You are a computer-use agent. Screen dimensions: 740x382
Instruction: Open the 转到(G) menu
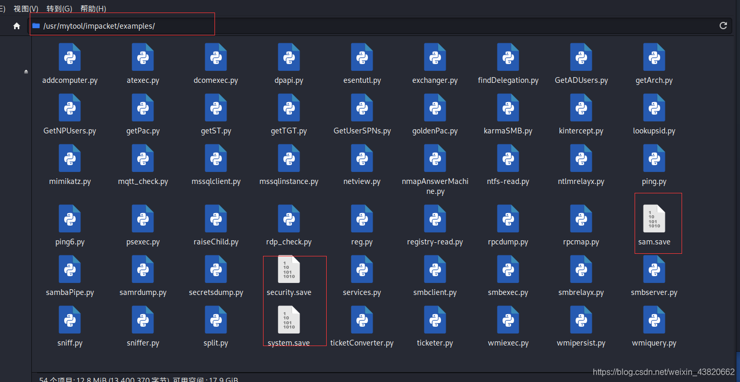click(x=59, y=9)
